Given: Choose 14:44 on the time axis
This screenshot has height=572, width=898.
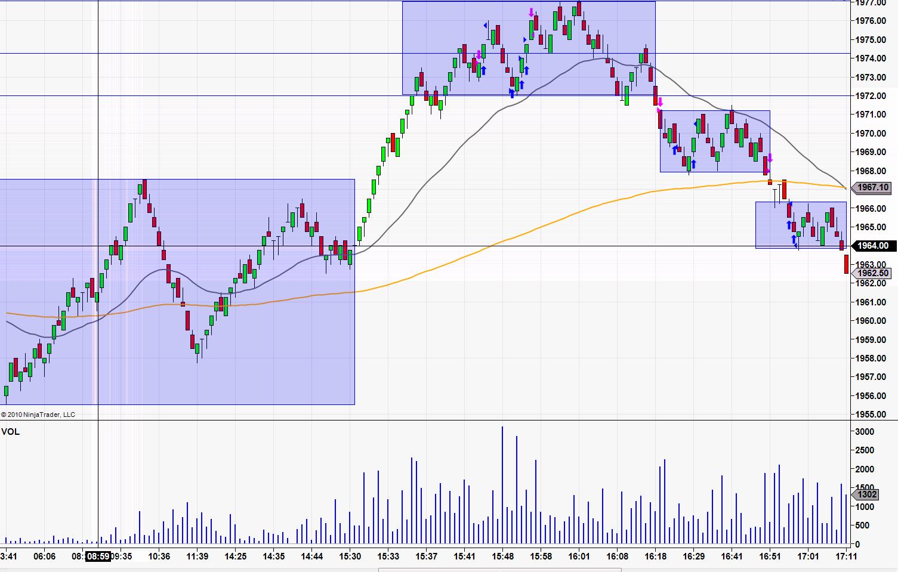Looking at the screenshot, I should pyautogui.click(x=312, y=556).
